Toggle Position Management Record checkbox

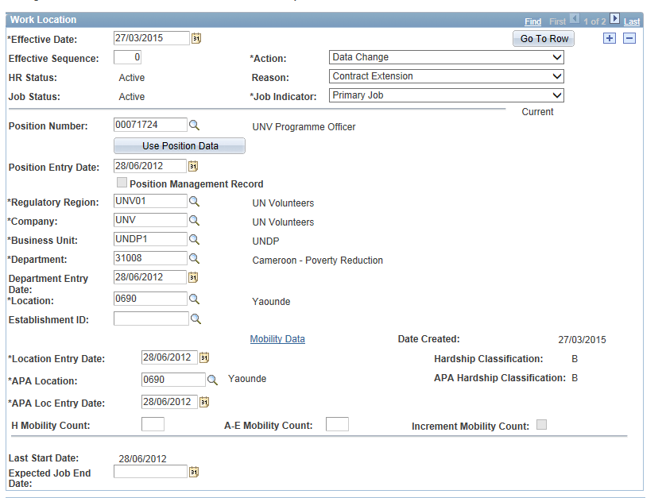click(x=122, y=183)
